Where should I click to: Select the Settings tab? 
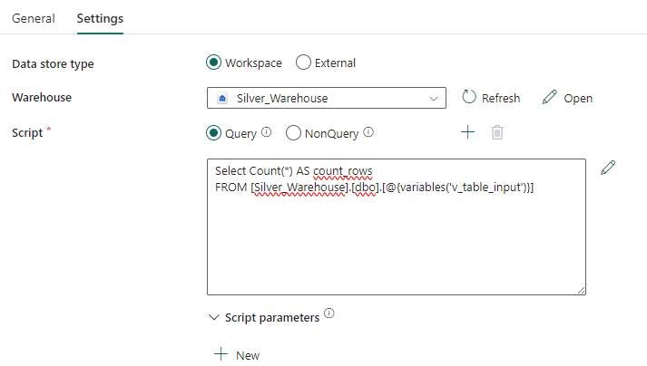100,18
